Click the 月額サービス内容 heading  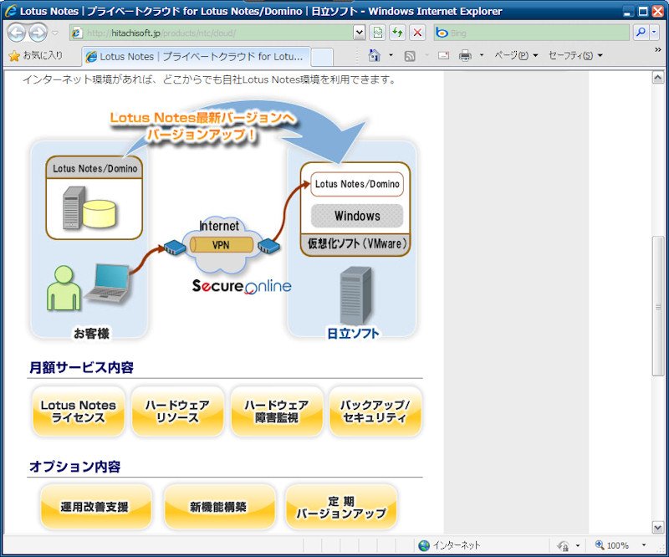click(81, 367)
